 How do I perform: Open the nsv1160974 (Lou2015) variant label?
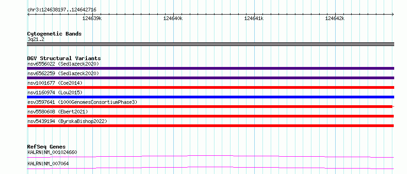pyautogui.click(x=55, y=92)
